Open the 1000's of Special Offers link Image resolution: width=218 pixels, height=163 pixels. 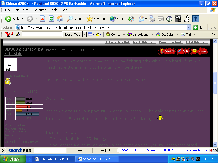[x=162, y=150]
